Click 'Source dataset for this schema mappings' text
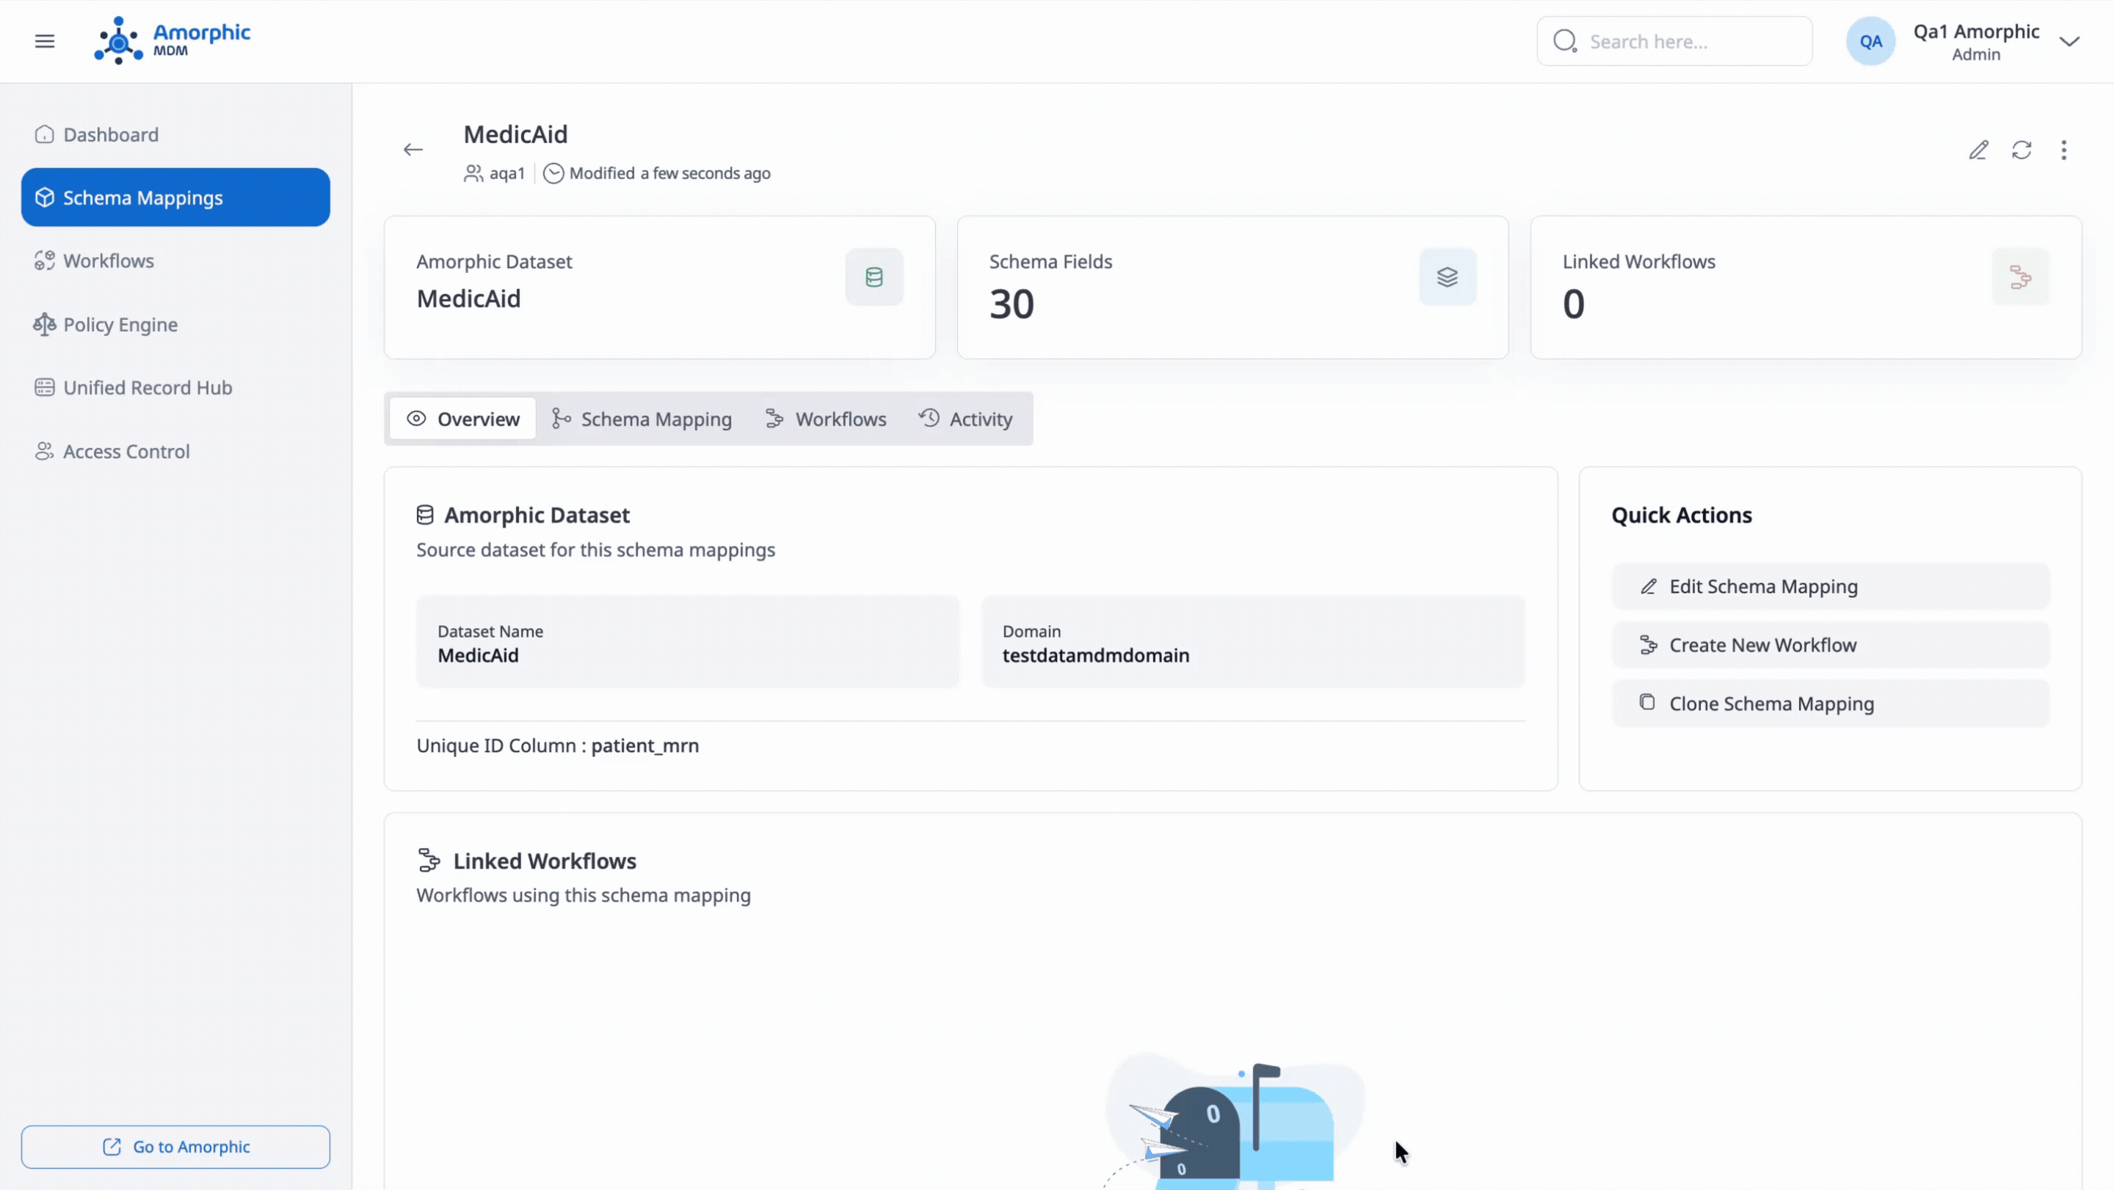The width and height of the screenshot is (2114, 1190). tap(596, 550)
